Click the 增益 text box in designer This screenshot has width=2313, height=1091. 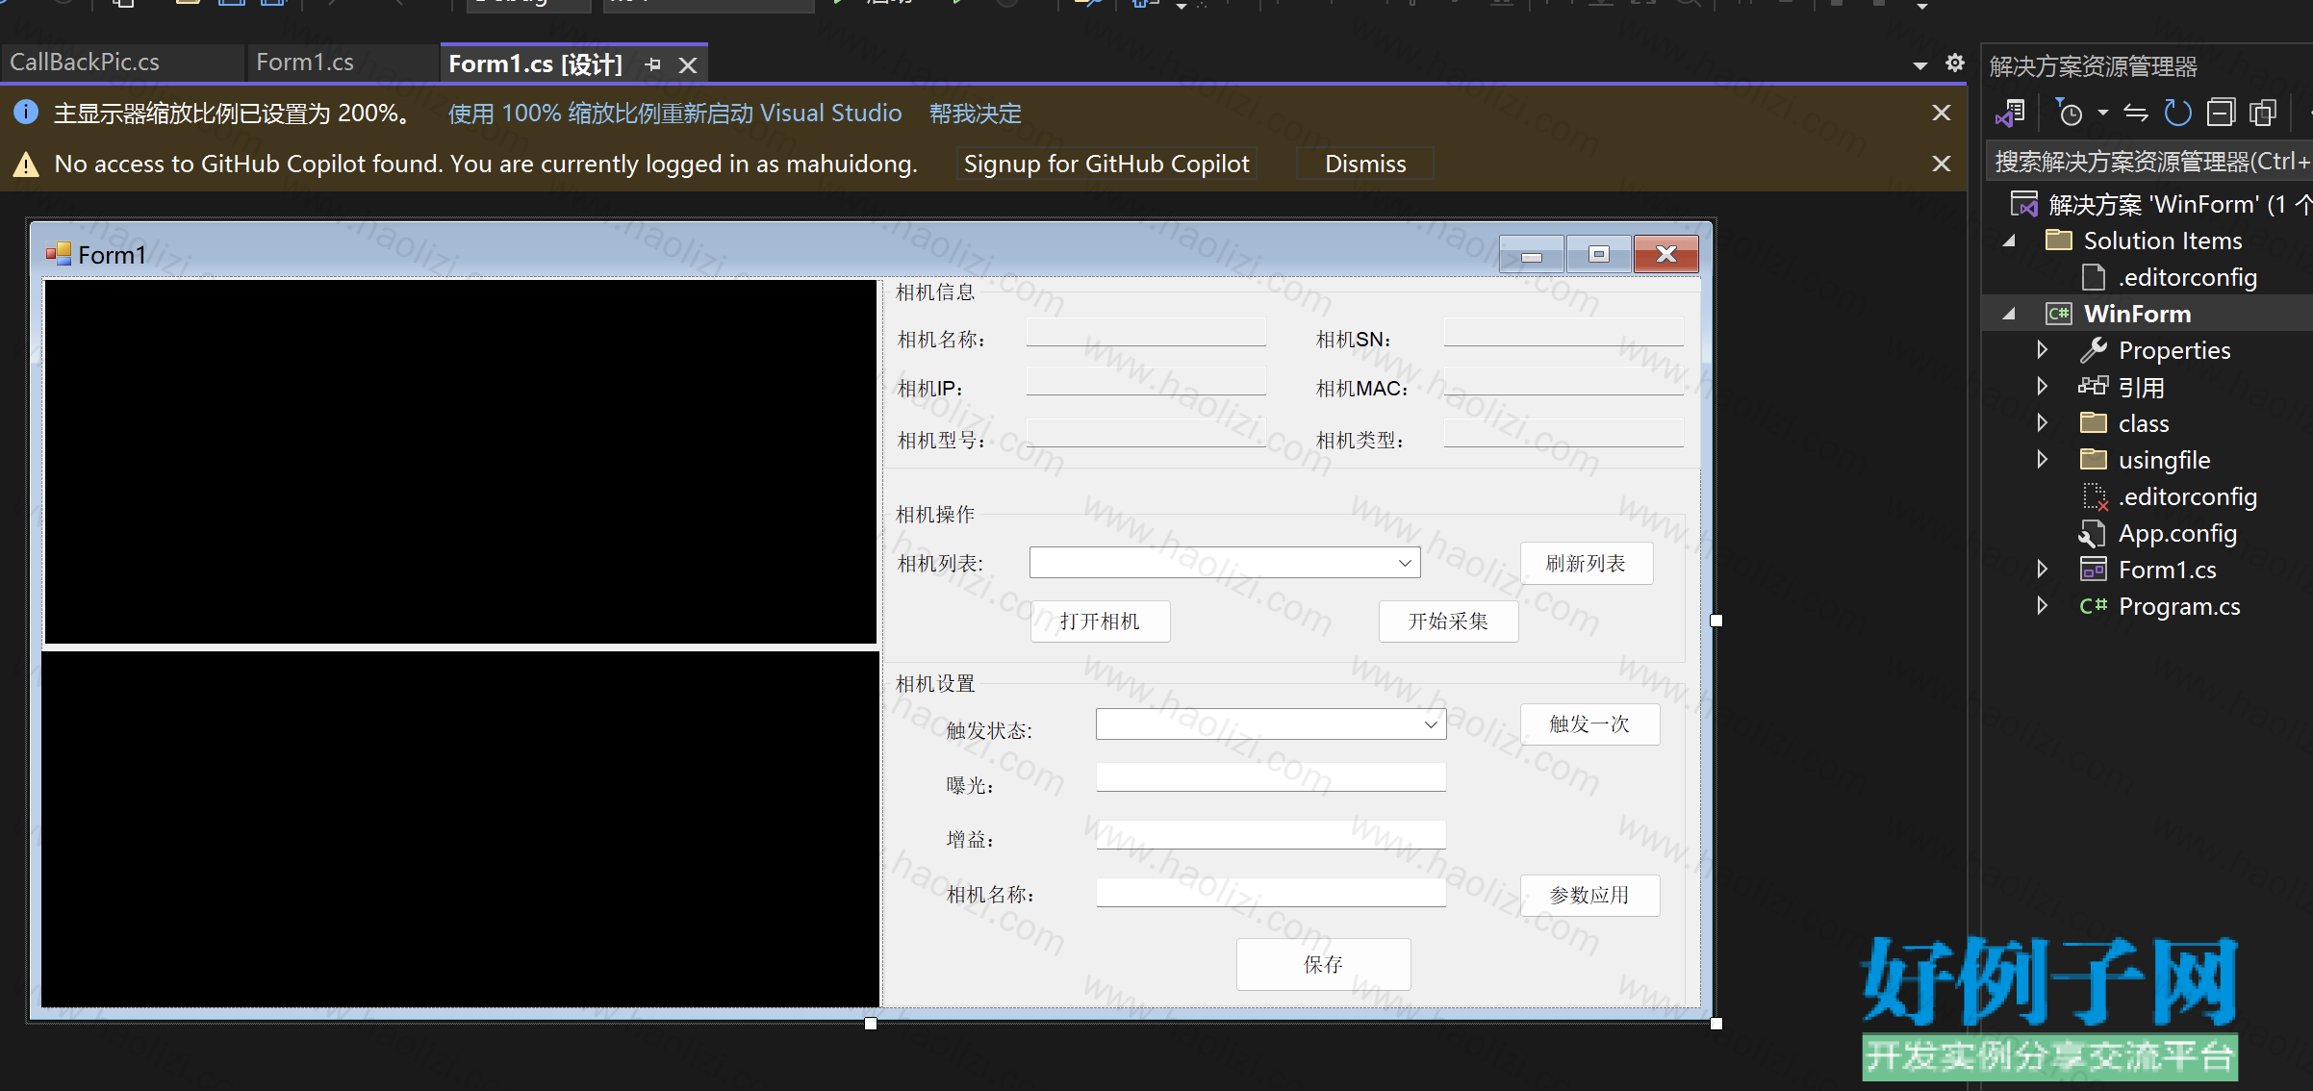[x=1271, y=835]
